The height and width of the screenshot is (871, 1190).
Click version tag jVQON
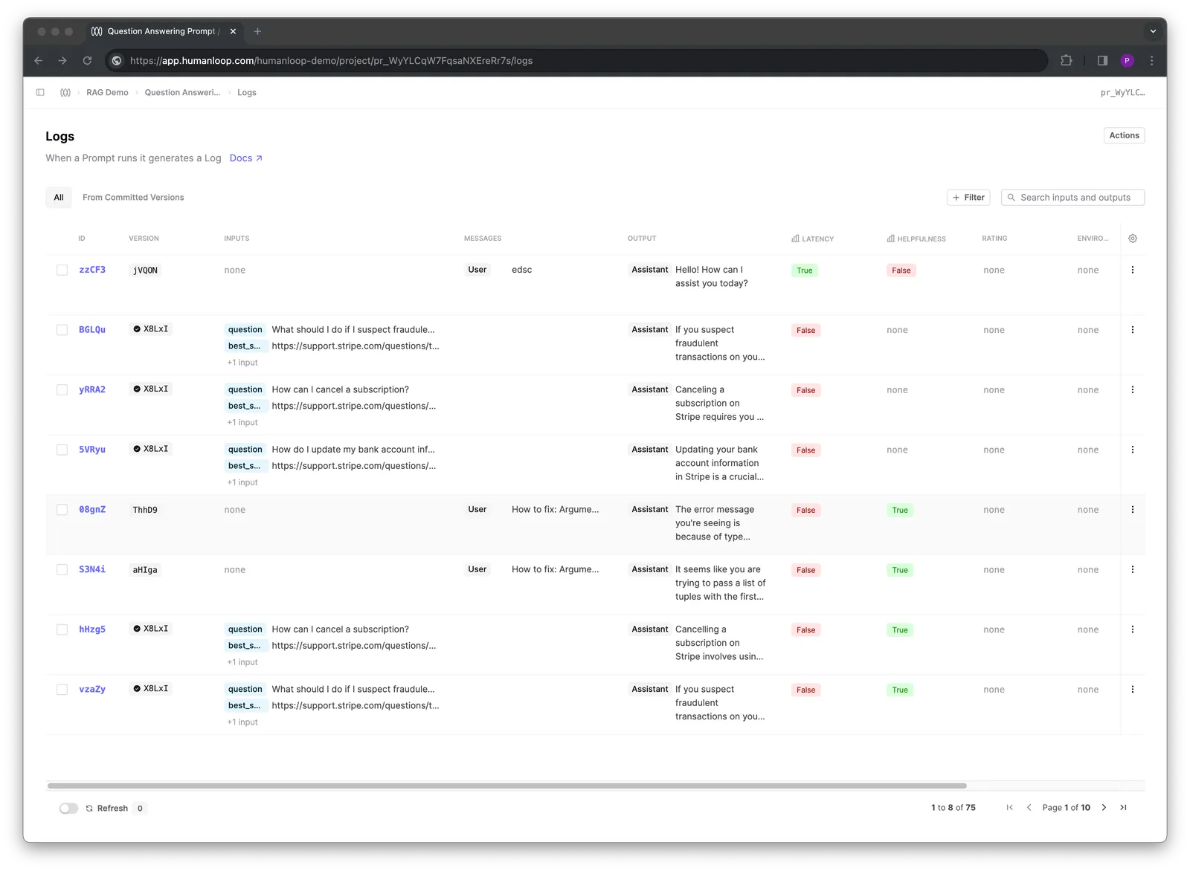coord(145,271)
